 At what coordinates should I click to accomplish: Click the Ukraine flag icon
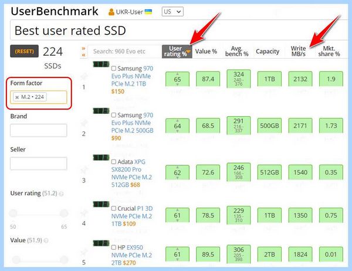tap(148, 12)
